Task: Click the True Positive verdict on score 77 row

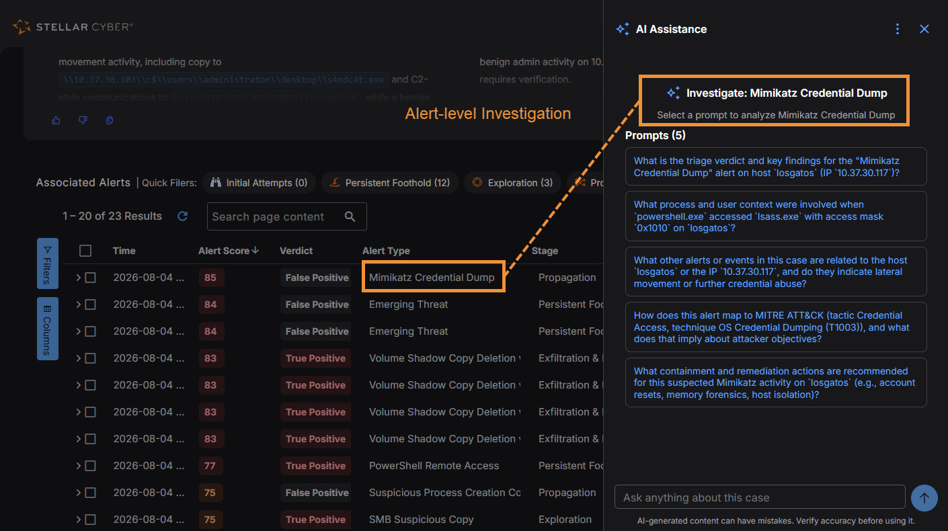Action: 316,466
